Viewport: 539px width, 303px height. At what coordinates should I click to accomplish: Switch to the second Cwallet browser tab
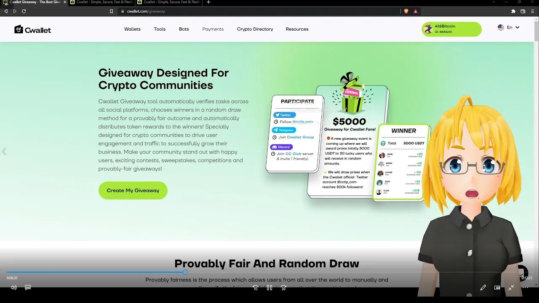101,2
